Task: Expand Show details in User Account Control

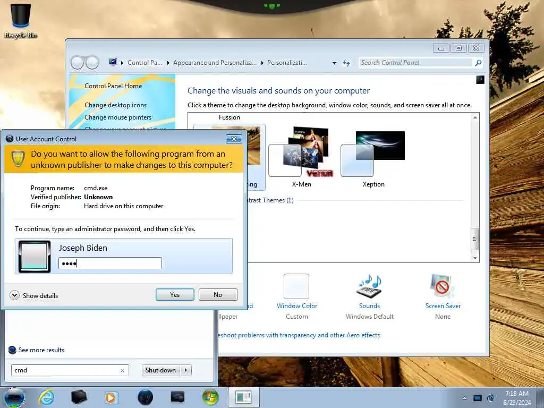Action: (14, 295)
